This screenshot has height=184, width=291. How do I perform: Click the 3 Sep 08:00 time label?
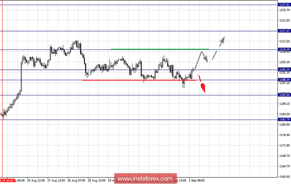click(197, 180)
